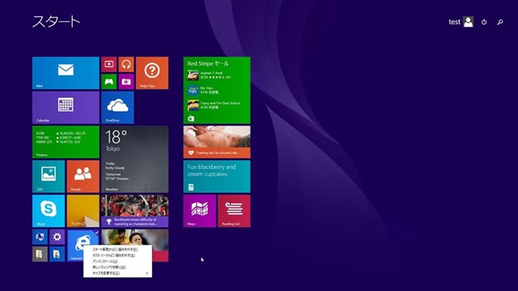This screenshot has width=518, height=291.
Task: Open the Video tile
Action: click(x=109, y=65)
